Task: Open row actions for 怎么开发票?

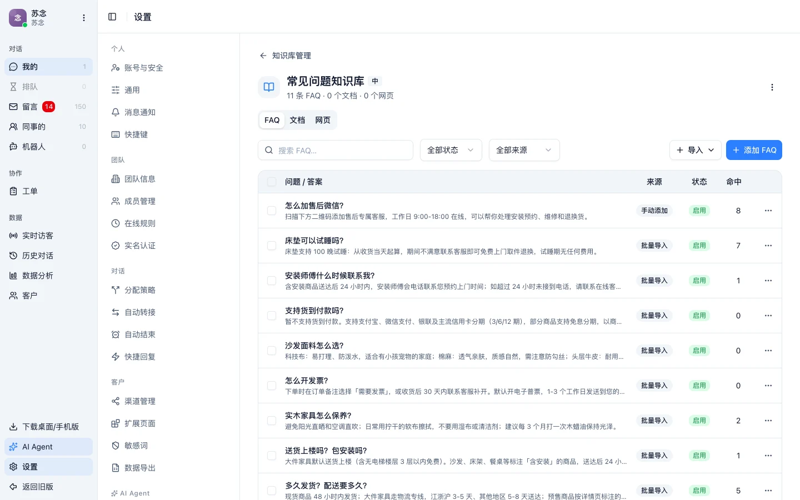Action: 768,386
